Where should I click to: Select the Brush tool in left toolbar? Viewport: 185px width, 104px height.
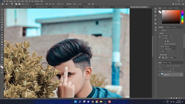coord(2,30)
